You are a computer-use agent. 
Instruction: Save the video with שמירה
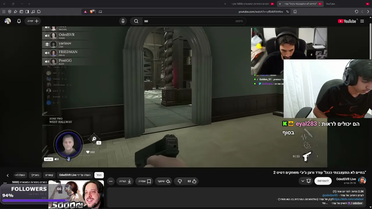(144, 181)
